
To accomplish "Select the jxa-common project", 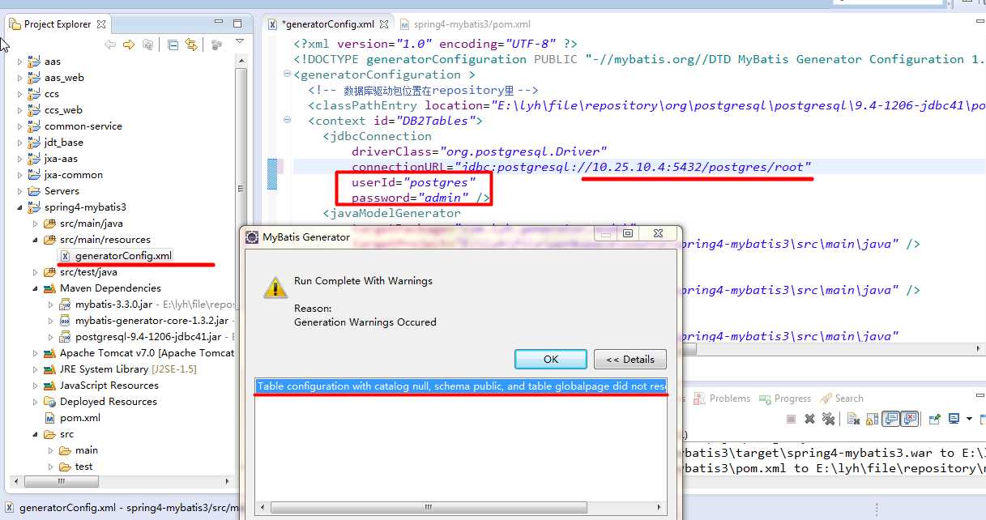I will click(x=74, y=175).
